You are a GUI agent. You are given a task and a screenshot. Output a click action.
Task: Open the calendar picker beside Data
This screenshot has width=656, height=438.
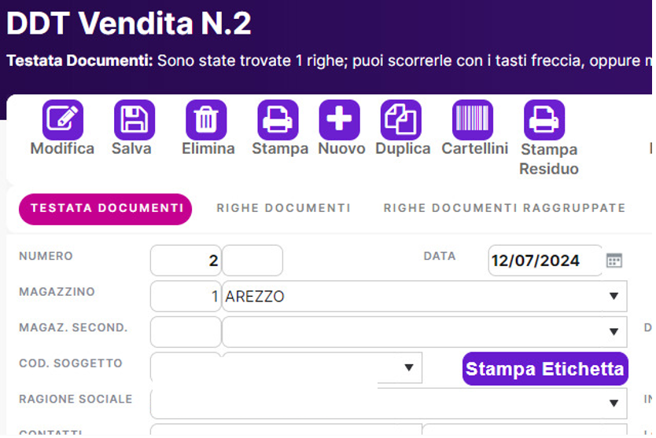[x=614, y=261]
